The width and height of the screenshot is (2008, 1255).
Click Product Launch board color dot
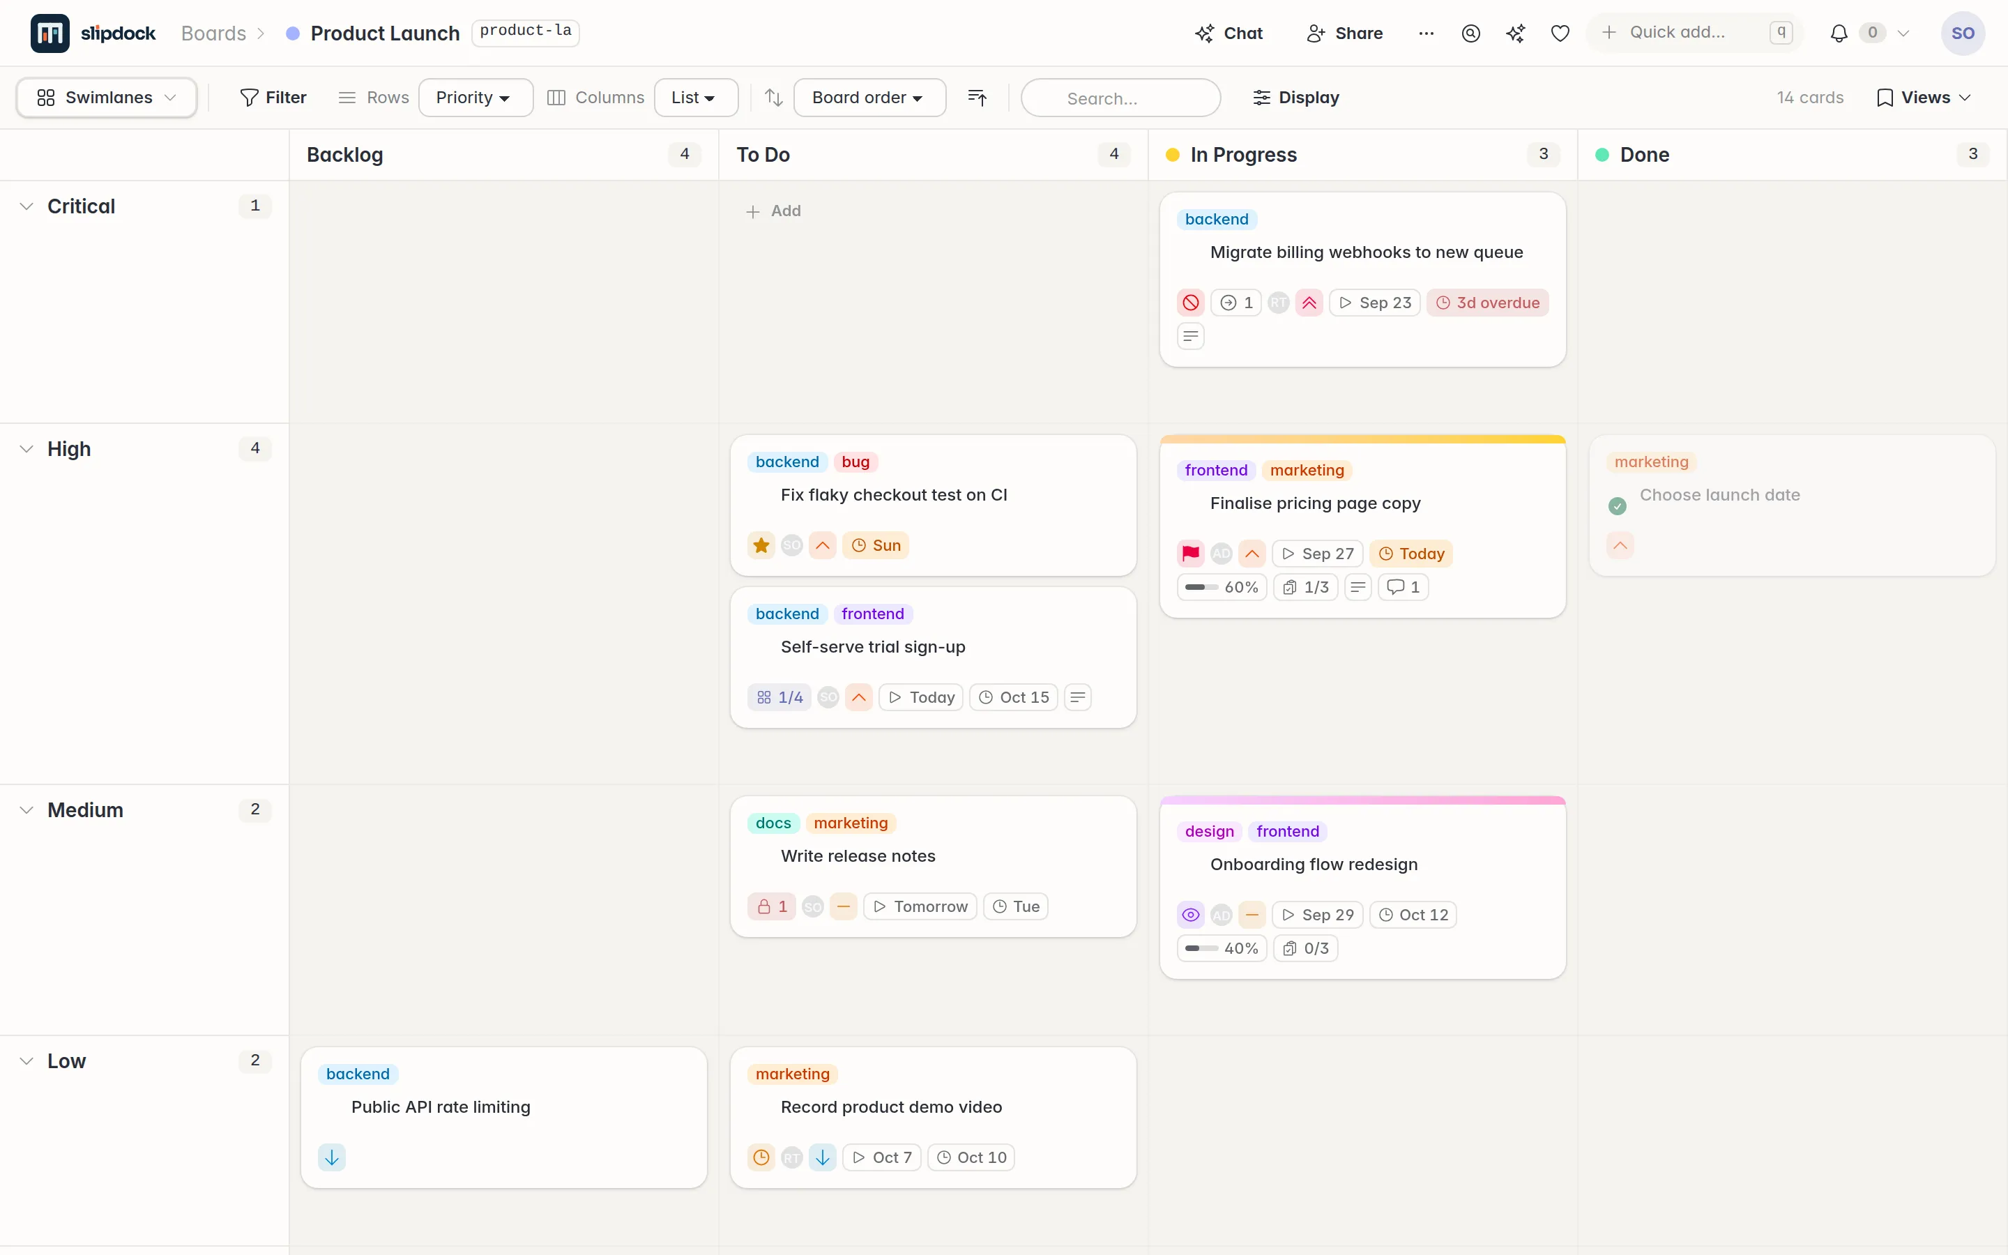click(x=292, y=33)
